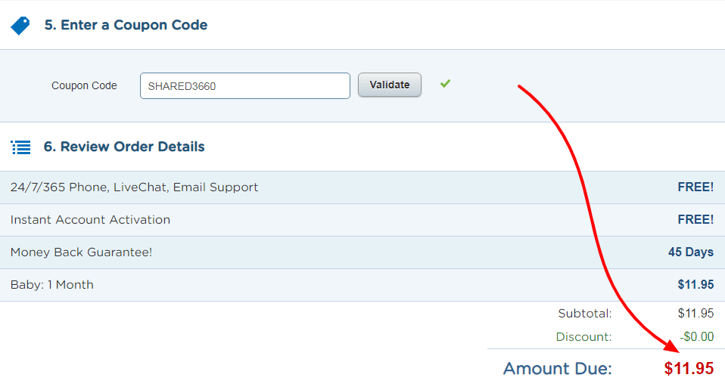The image size is (725, 387).
Task: Click the Baby plan $11.95 price
Action: 695,285
